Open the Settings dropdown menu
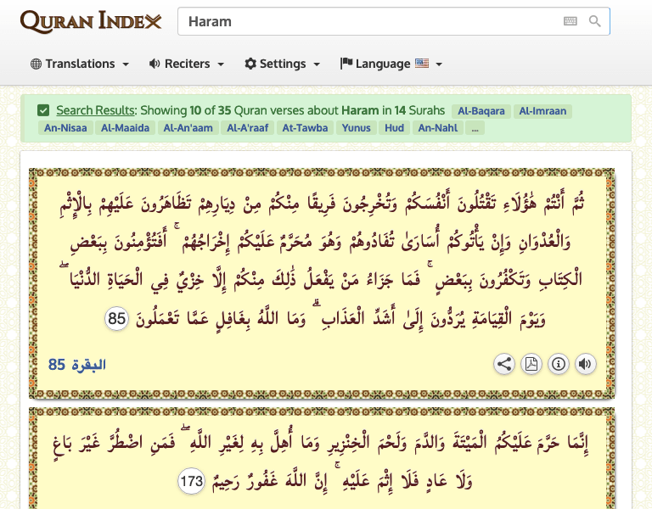Screen dimensions: 652x509 [283, 64]
